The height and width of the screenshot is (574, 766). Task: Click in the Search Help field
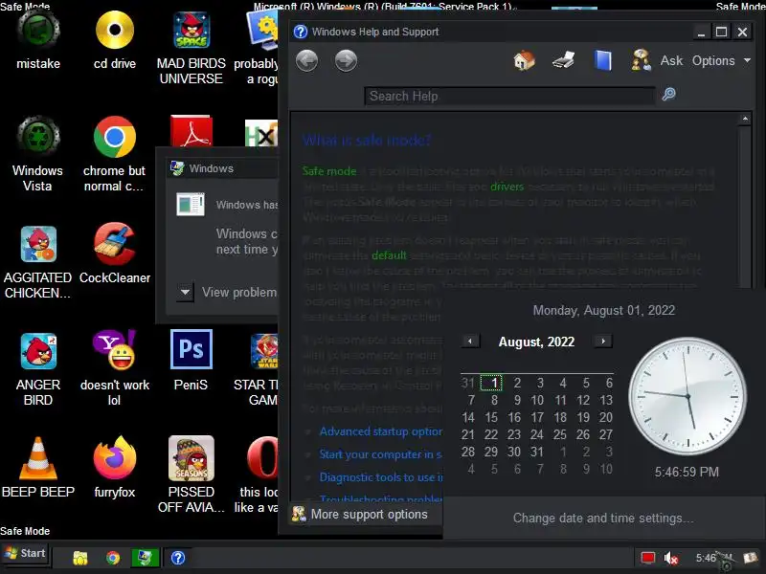(x=509, y=97)
